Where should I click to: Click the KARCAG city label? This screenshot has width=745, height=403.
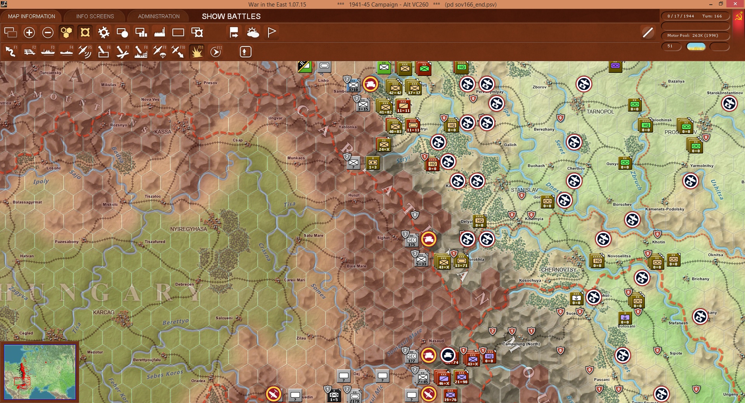coord(104,312)
